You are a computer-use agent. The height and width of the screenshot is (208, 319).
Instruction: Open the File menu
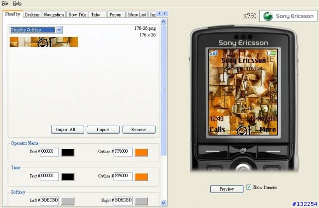click(x=5, y=3)
